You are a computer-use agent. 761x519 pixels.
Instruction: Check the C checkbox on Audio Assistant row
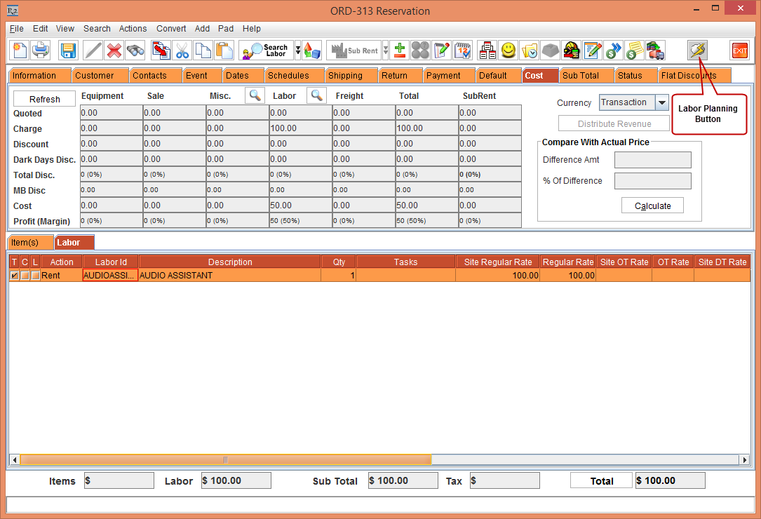[x=25, y=276]
